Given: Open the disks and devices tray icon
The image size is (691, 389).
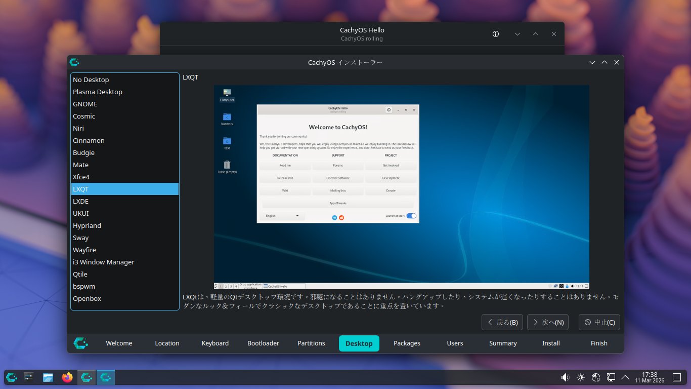Looking at the screenshot, I should [x=595, y=377].
